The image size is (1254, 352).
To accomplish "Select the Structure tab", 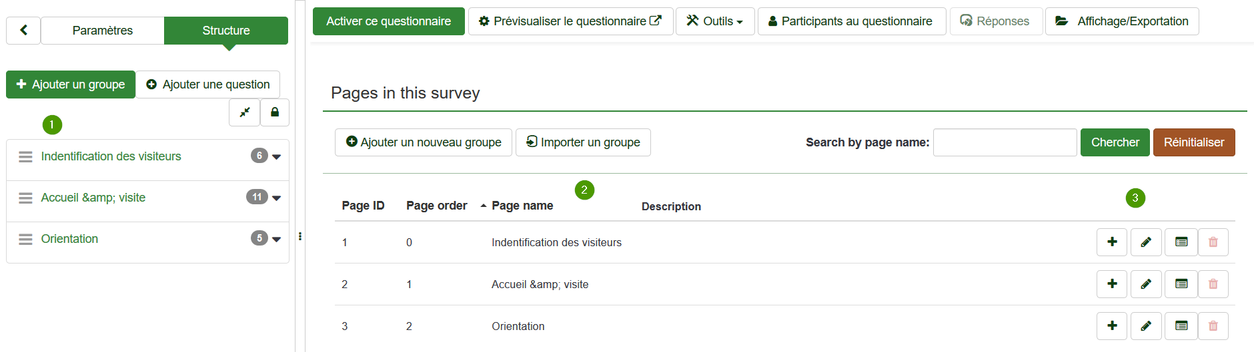I will [226, 31].
